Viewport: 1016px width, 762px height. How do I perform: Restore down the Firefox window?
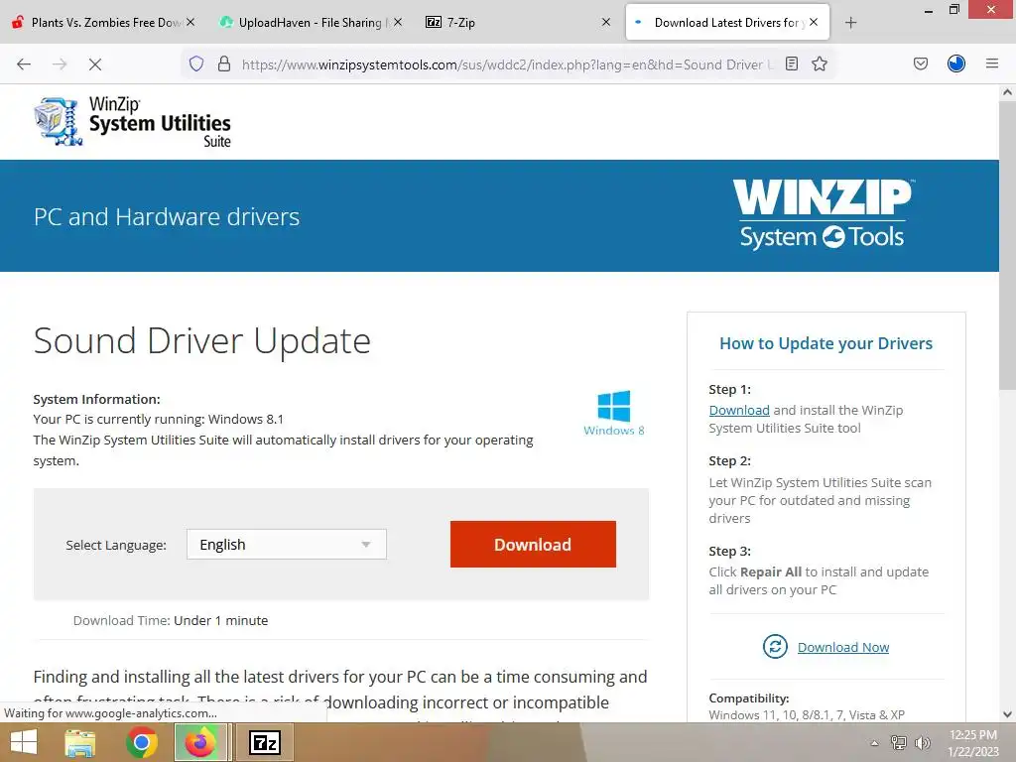coord(954,10)
